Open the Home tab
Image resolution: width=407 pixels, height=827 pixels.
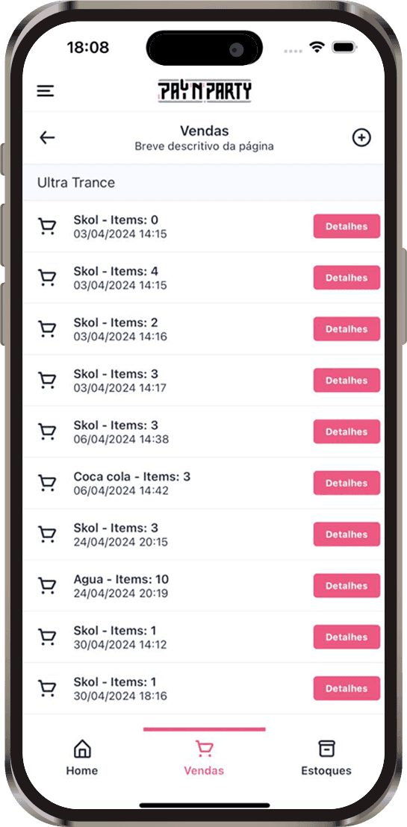click(x=82, y=758)
